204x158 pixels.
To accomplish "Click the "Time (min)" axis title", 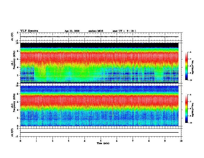I will point(103,143).
